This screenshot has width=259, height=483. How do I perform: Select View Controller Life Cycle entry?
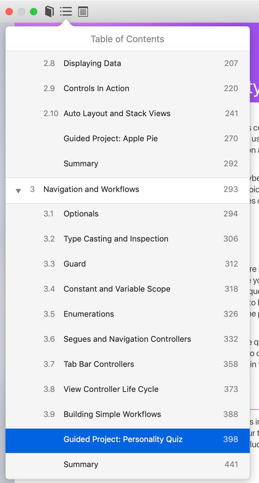(x=128, y=389)
